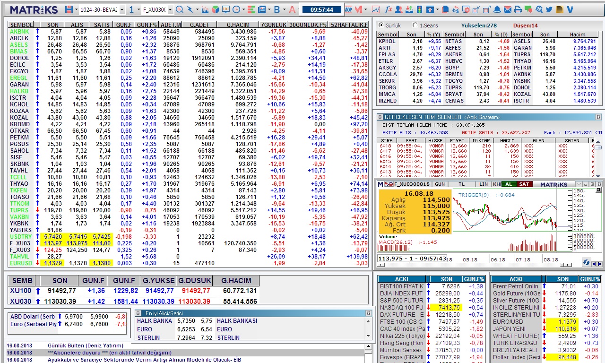605x363 pixels.
Task: Expand the red M logo dropdown arrow
Action: point(367,9)
